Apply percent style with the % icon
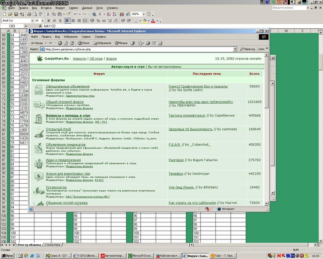 click(x=98, y=21)
